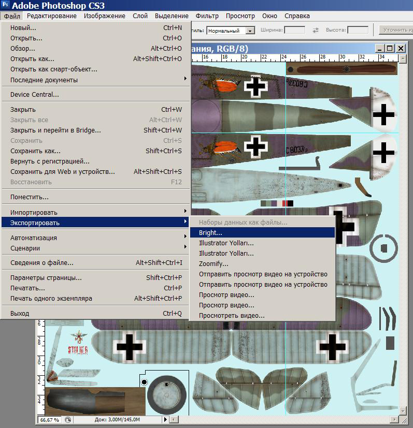The width and height of the screenshot is (413, 428).
Task: Open the Выделение menu
Action: click(172, 16)
